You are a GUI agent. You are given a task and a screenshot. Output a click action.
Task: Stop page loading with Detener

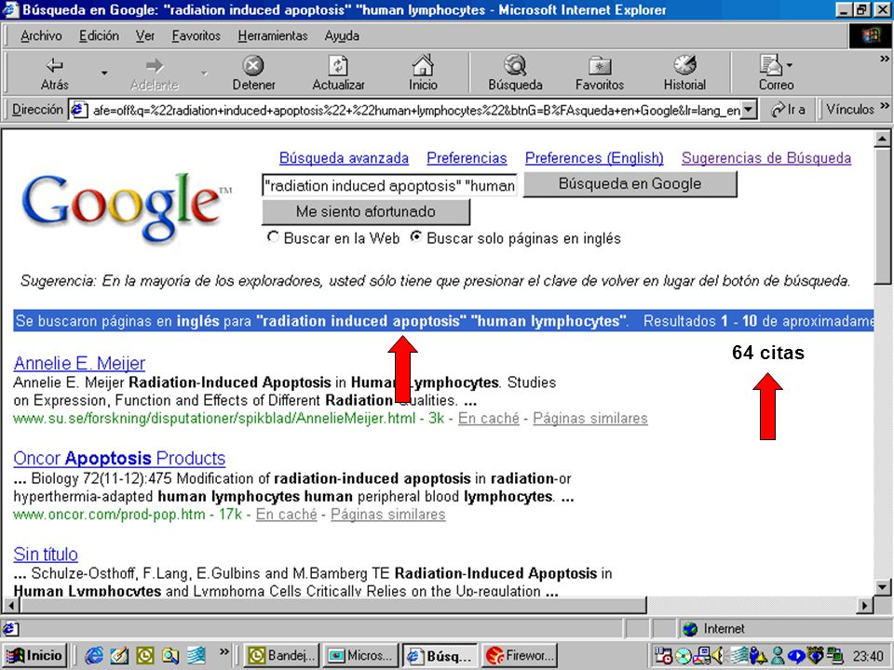pyautogui.click(x=253, y=73)
